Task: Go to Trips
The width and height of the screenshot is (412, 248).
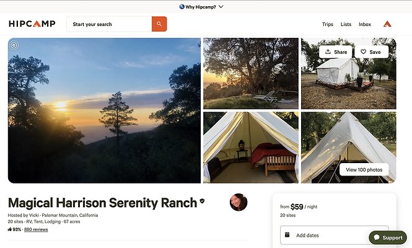Action: click(328, 24)
